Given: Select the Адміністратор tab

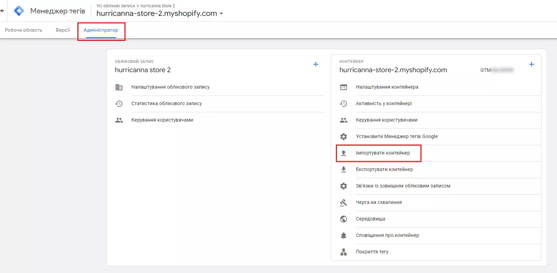Looking at the screenshot, I should [x=101, y=30].
